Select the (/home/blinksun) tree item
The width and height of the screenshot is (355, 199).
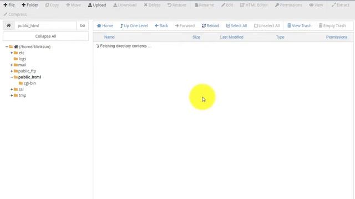point(34,46)
